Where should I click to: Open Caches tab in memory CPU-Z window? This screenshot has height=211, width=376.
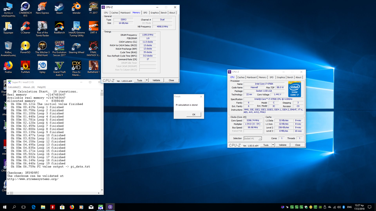click(115, 13)
